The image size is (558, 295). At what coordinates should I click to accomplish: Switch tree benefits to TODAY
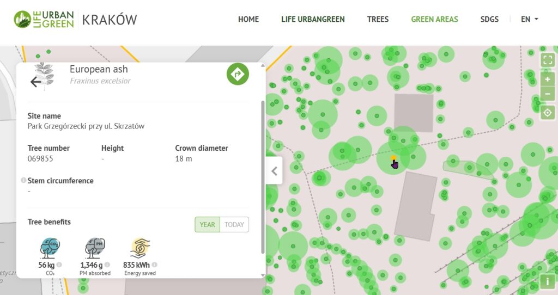coord(234,225)
